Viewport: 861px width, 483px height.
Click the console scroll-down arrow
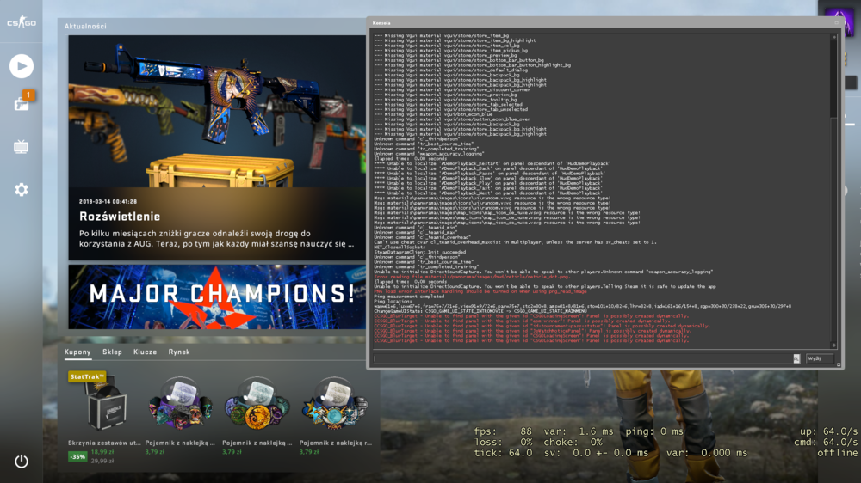(x=833, y=345)
